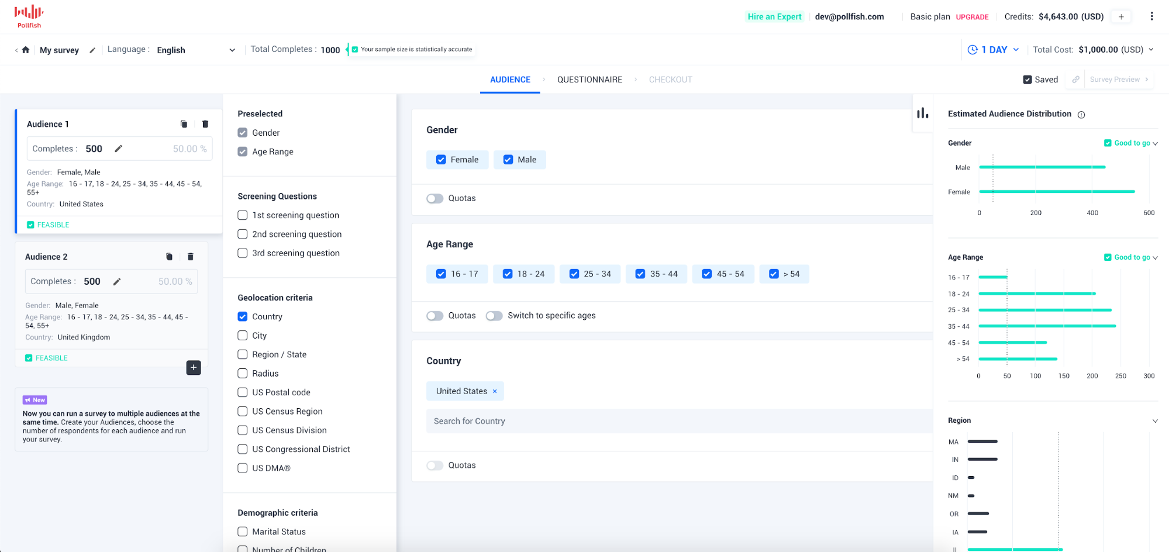Click dev@pollfish.com account email

point(849,16)
